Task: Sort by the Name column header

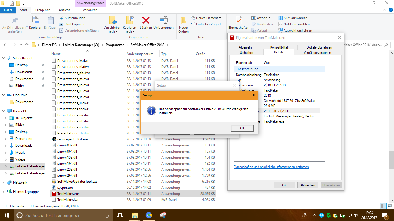Action: [x=87, y=54]
